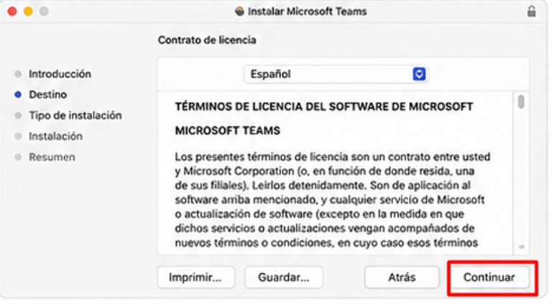Click the scroll down arrow of license text
The width and height of the screenshot is (552, 304).
[x=521, y=247]
